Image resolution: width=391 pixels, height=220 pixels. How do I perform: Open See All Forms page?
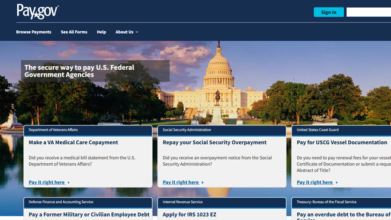coord(74,32)
